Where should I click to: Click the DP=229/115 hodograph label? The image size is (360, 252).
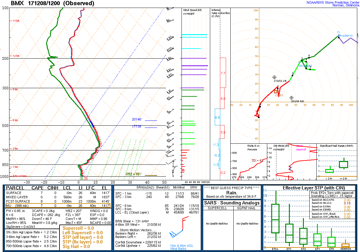point(345,36)
